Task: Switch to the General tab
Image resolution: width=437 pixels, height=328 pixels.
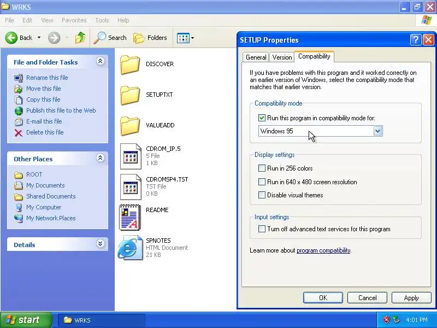Action: point(256,57)
